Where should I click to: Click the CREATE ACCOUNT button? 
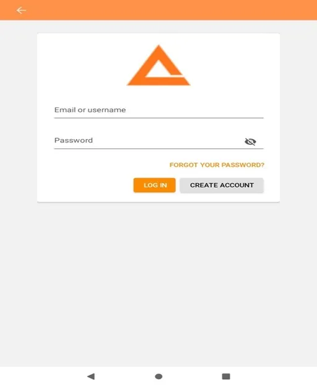pyautogui.click(x=222, y=185)
